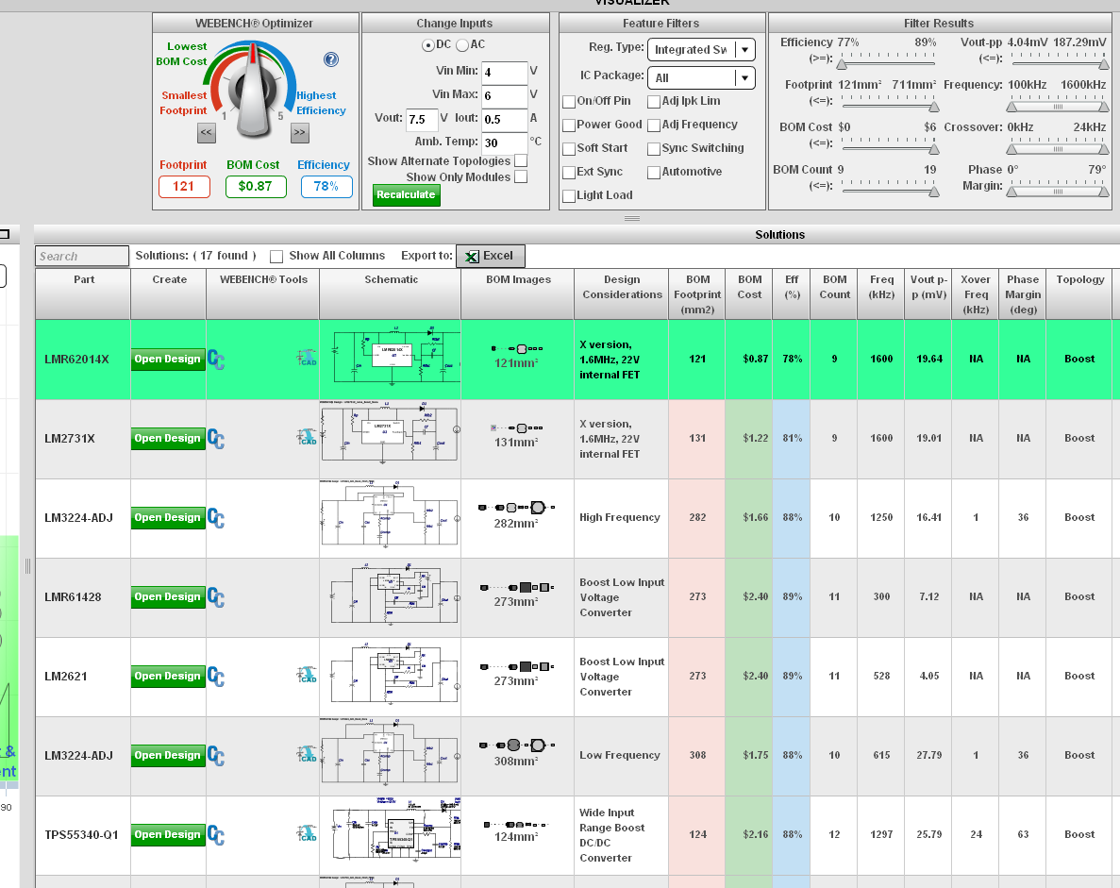Export CAD for LM3224-ADJ Low Frequency row

click(x=308, y=754)
